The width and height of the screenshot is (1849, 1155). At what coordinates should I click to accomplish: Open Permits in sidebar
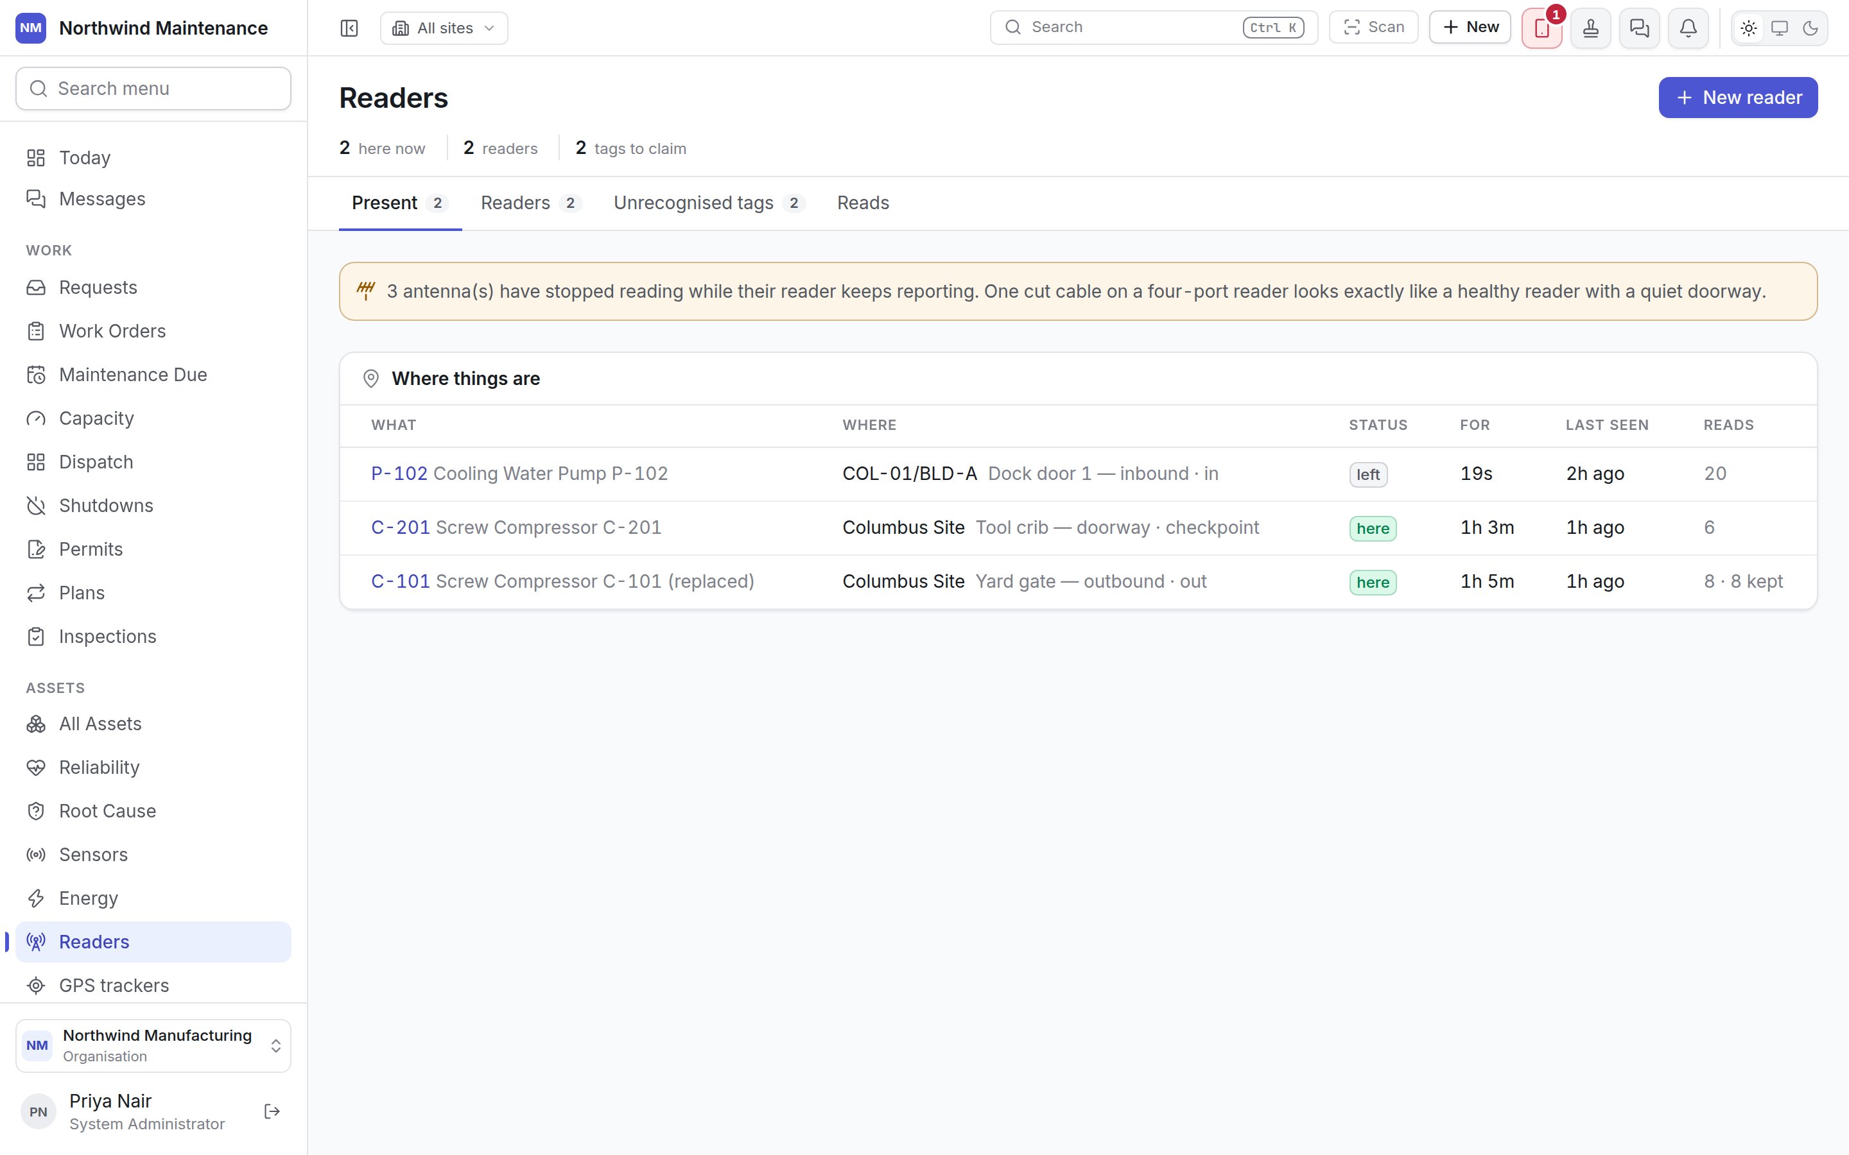pyautogui.click(x=153, y=549)
